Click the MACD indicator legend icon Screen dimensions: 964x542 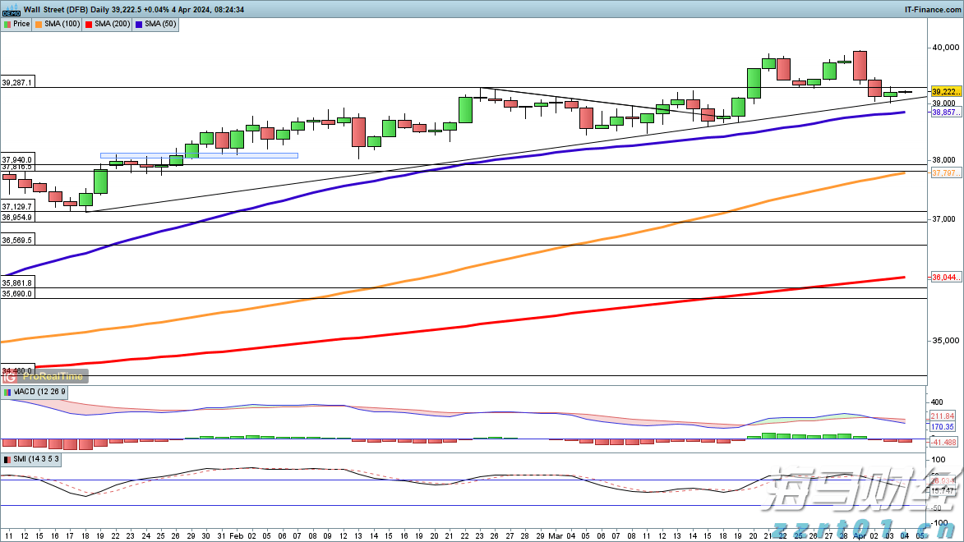(7, 393)
